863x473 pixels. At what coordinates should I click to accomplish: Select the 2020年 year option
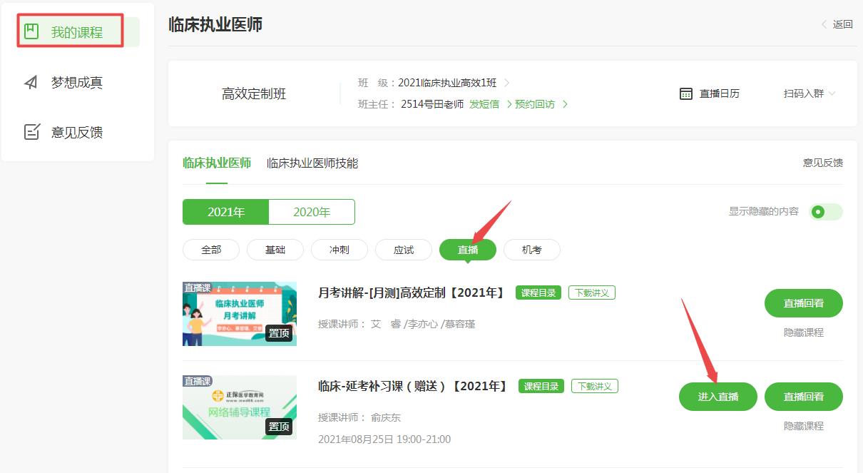pos(312,212)
